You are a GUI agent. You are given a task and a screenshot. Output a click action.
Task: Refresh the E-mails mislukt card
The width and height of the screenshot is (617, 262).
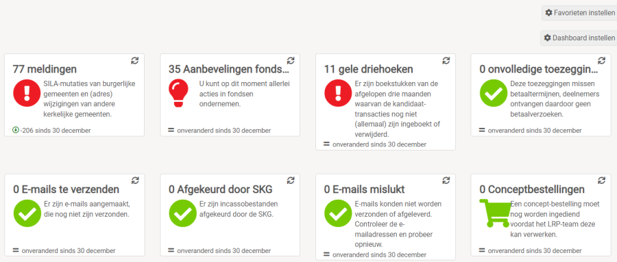point(446,181)
